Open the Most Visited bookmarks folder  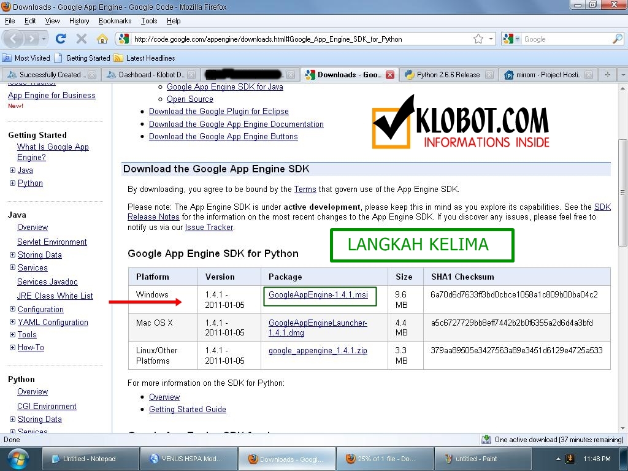(26, 58)
